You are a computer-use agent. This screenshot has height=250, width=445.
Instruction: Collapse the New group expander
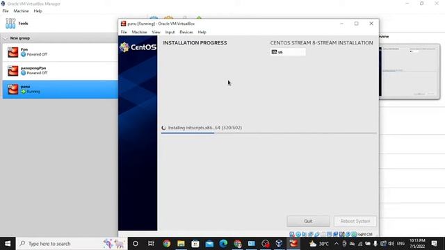click(x=6, y=38)
